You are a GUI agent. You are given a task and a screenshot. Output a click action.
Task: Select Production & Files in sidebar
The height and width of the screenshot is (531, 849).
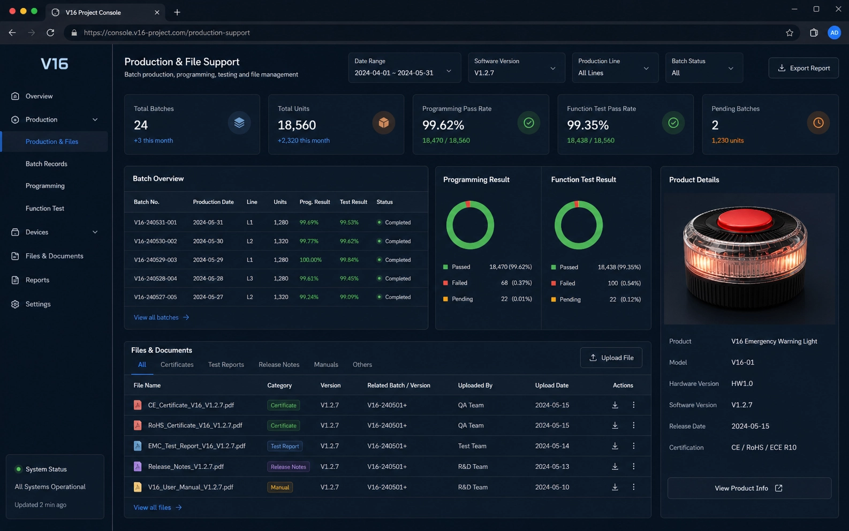click(x=55, y=142)
